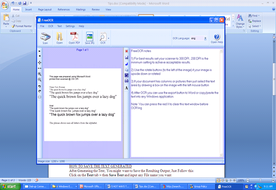Expand the Styles gallery More arrow

[233, 26]
